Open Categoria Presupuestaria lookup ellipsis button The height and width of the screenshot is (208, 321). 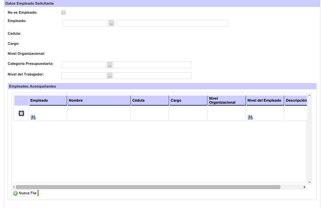pyautogui.click(x=110, y=65)
